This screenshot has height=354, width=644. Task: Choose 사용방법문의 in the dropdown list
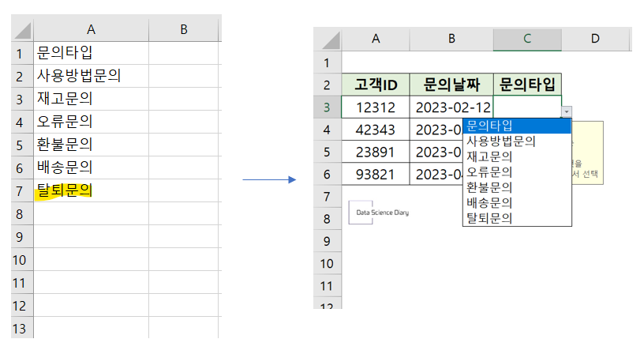(x=517, y=141)
